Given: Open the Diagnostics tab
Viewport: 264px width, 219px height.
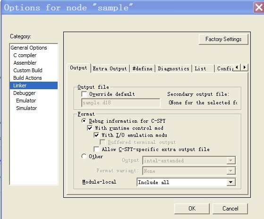Looking at the screenshot, I should tap(174, 68).
